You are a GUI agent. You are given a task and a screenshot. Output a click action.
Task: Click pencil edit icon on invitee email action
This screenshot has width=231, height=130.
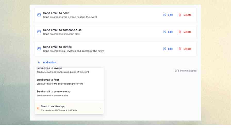pos(164,49)
